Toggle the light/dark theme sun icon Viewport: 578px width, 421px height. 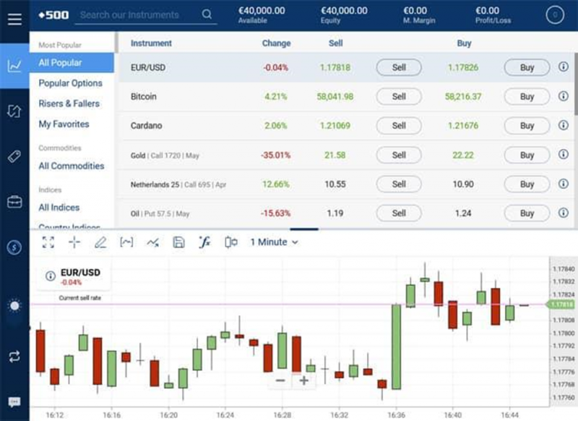click(x=14, y=306)
